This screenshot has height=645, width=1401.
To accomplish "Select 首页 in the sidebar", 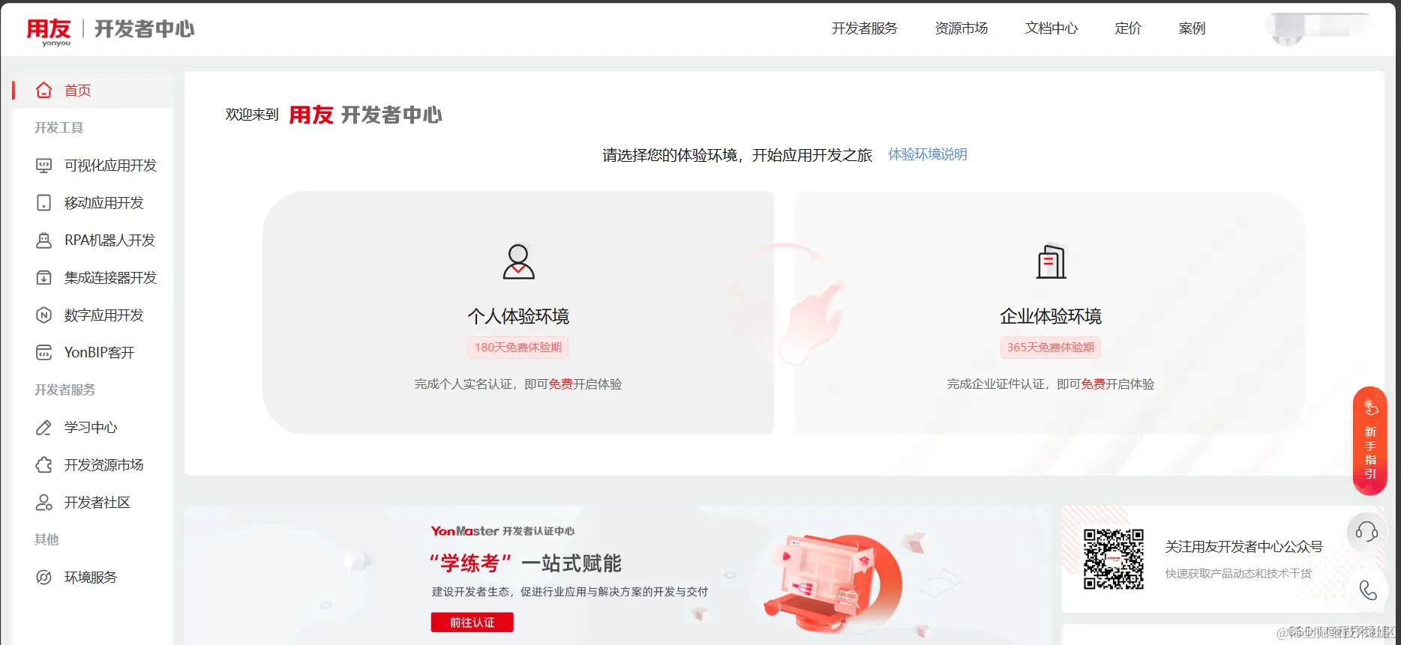I will click(93, 90).
